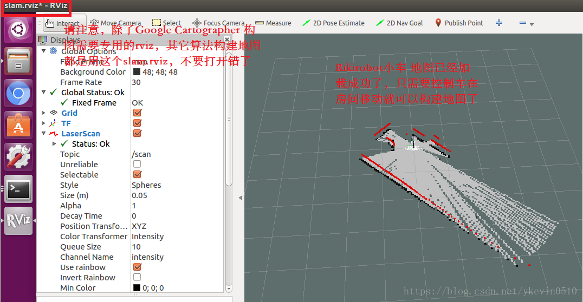
Task: Expand the Grid display item
Action: click(43, 113)
